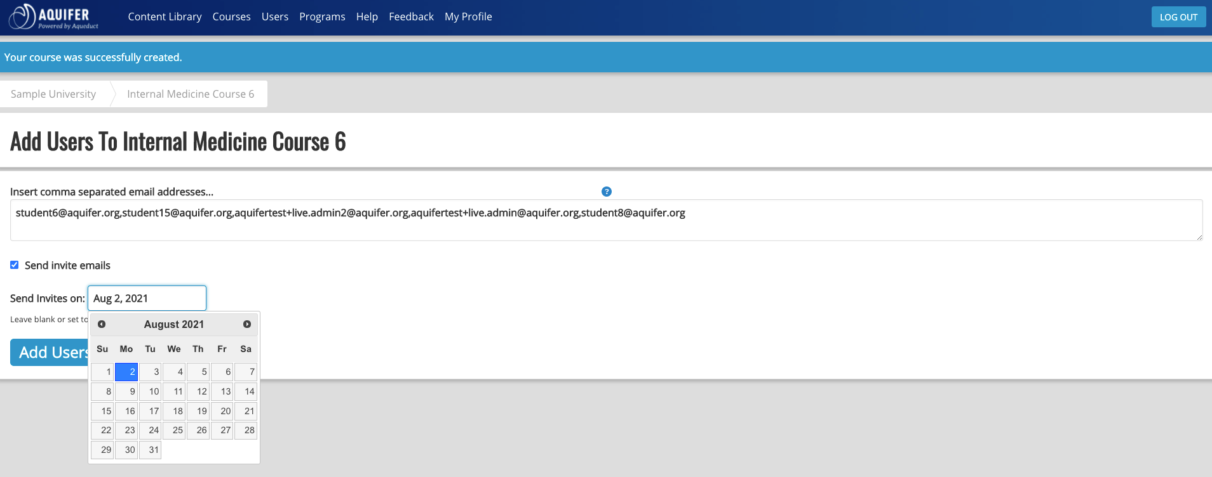This screenshot has height=477, width=1212.
Task: Open Internal Medicine Course 6 breadcrumb
Action: [191, 94]
